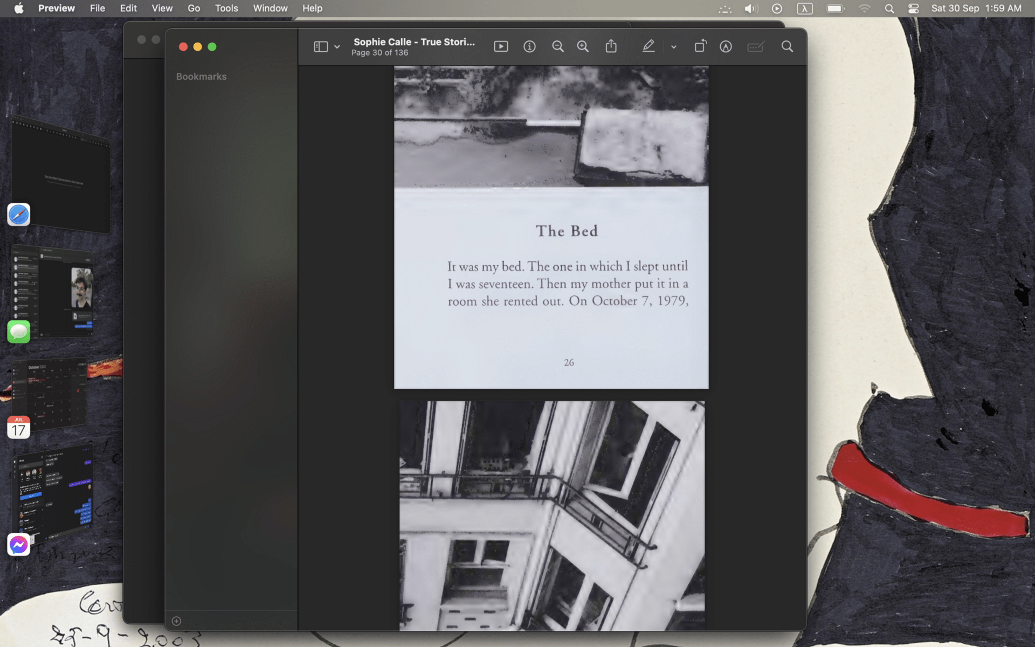The height and width of the screenshot is (647, 1035).
Task: Rotate the page with rotate icon
Action: pos(700,46)
